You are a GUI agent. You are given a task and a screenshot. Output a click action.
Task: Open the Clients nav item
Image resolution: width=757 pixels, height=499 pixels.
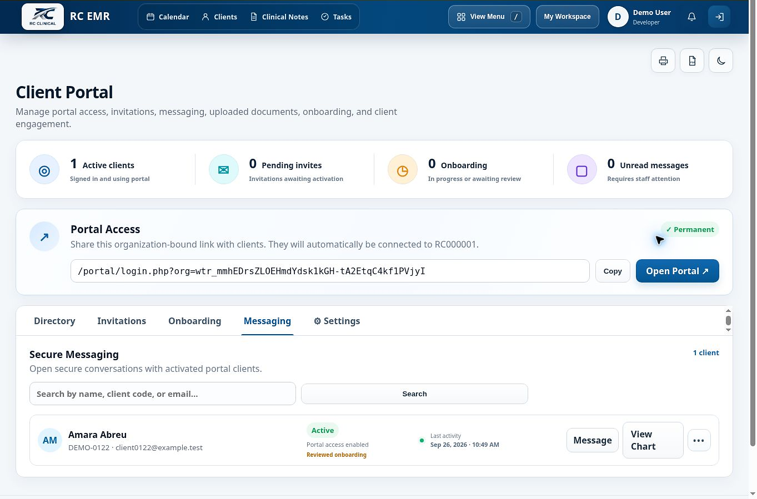(x=219, y=17)
